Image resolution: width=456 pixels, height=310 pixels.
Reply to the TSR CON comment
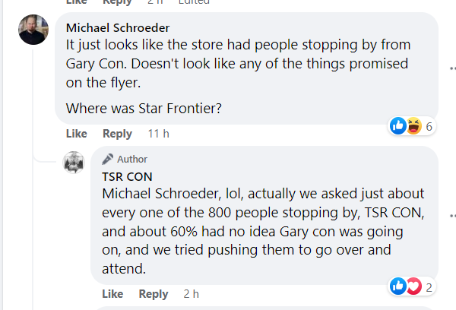coord(153,294)
